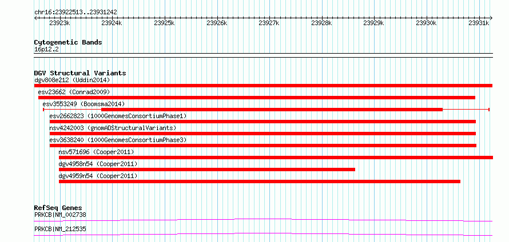Click the dgv808e212 (Uddin2014) label
509x242 pixels.
click(x=72, y=80)
